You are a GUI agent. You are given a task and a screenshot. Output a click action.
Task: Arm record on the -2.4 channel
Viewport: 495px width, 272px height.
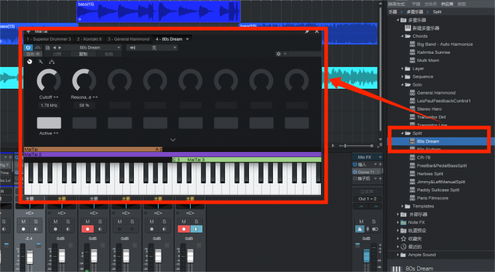(23, 229)
